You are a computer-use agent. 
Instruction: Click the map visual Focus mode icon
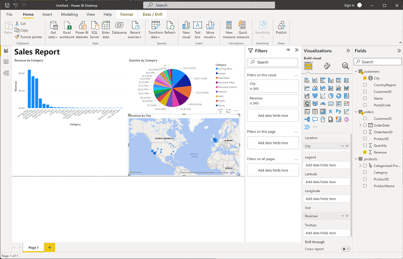(x=228, y=111)
